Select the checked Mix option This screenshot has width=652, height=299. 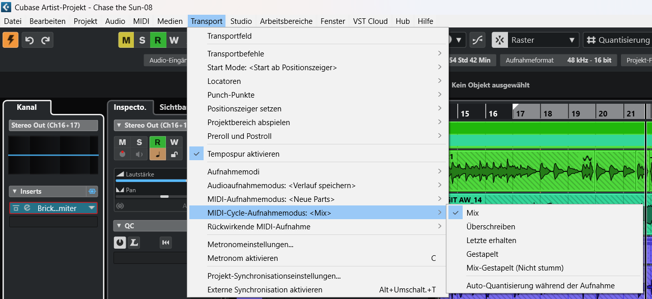pyautogui.click(x=544, y=213)
